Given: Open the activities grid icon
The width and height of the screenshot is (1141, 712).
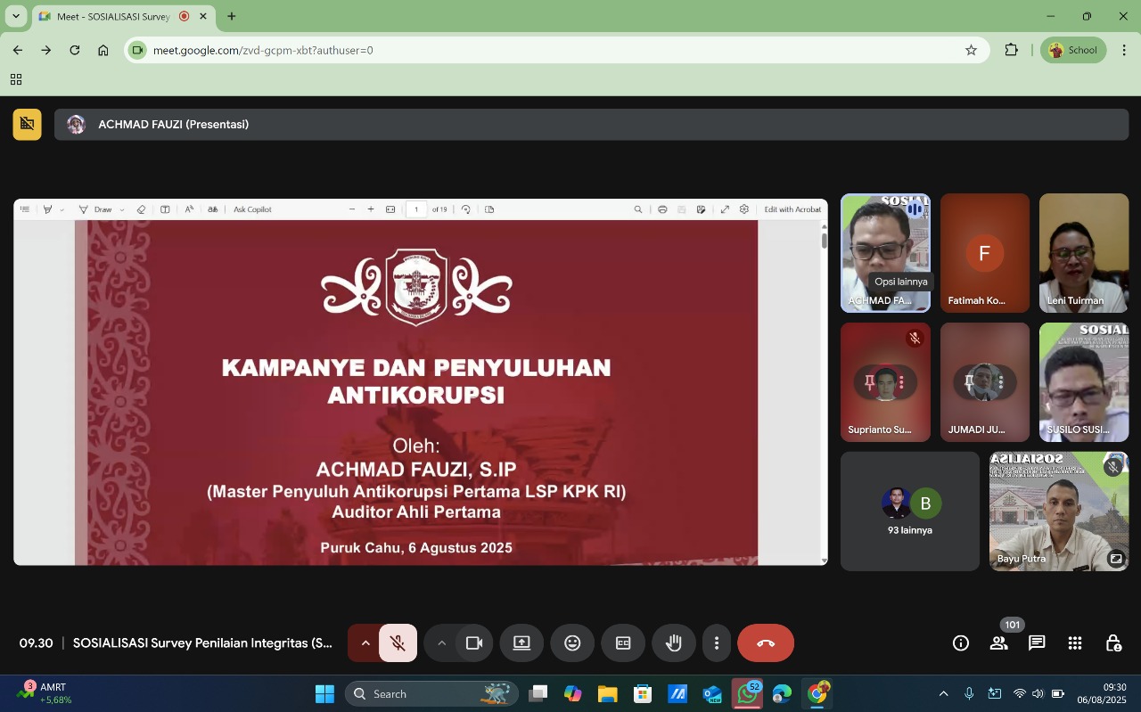Looking at the screenshot, I should (1075, 643).
